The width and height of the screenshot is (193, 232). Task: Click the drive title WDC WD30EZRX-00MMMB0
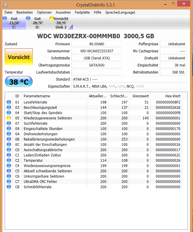[79, 36]
